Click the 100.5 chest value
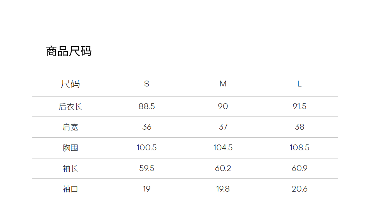The width and height of the screenshot is (370, 199). point(146,148)
